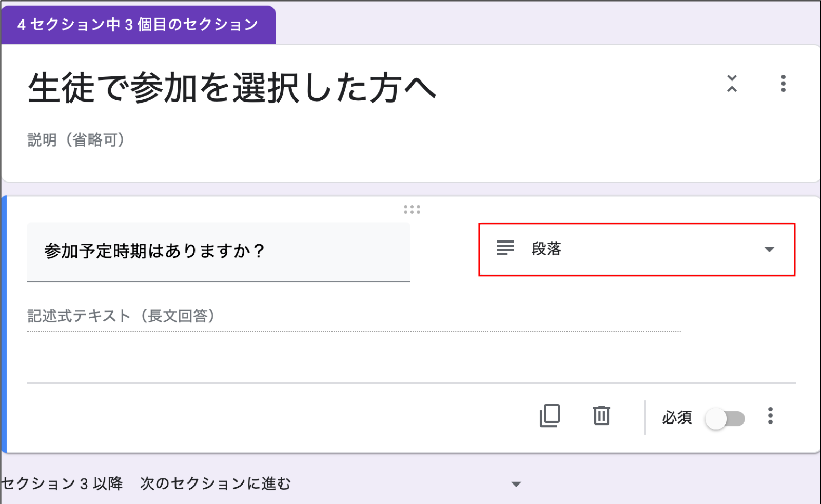Edit the question text 参加予定時期はありますか？
The height and width of the screenshot is (504, 821).
(x=154, y=251)
